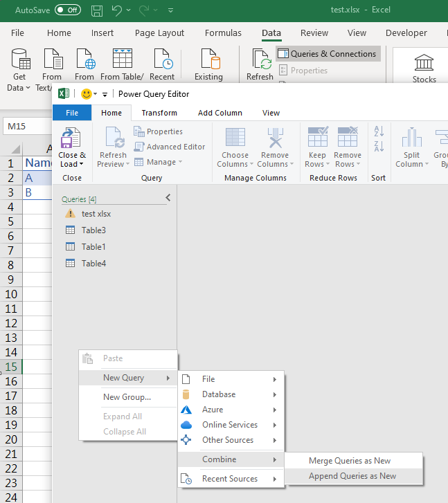
Task: Click the Save disk icon in Excel
Action: tap(97, 10)
